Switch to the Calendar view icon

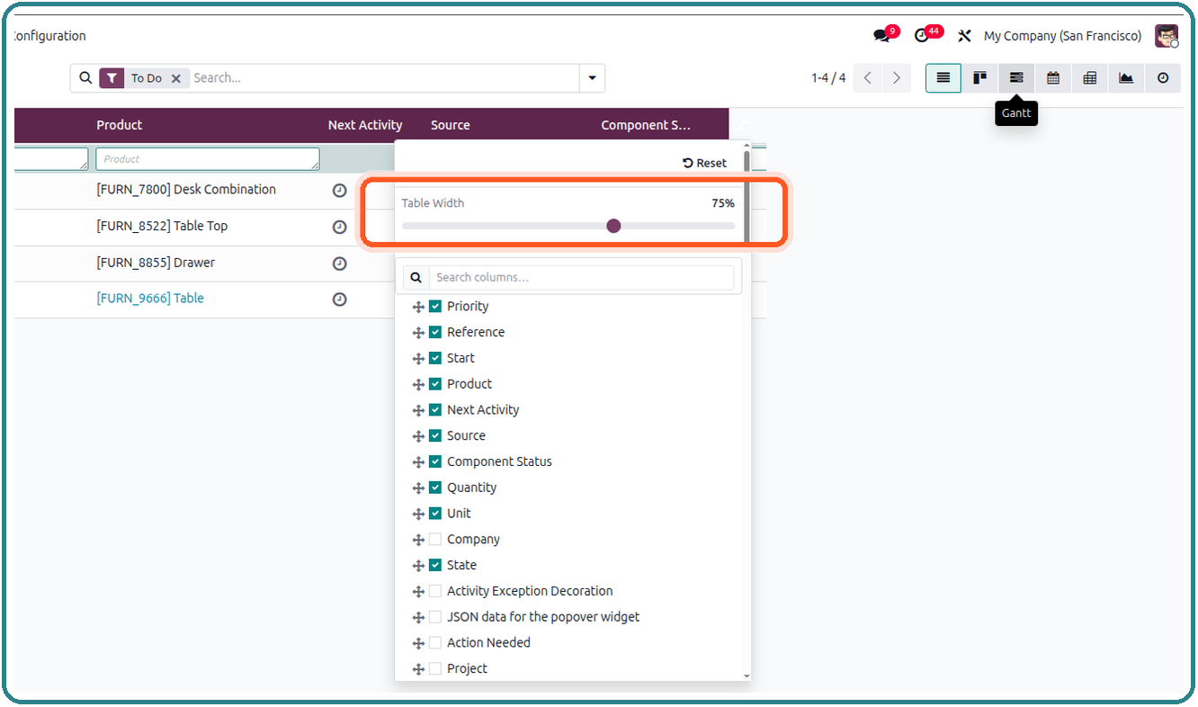(x=1053, y=78)
